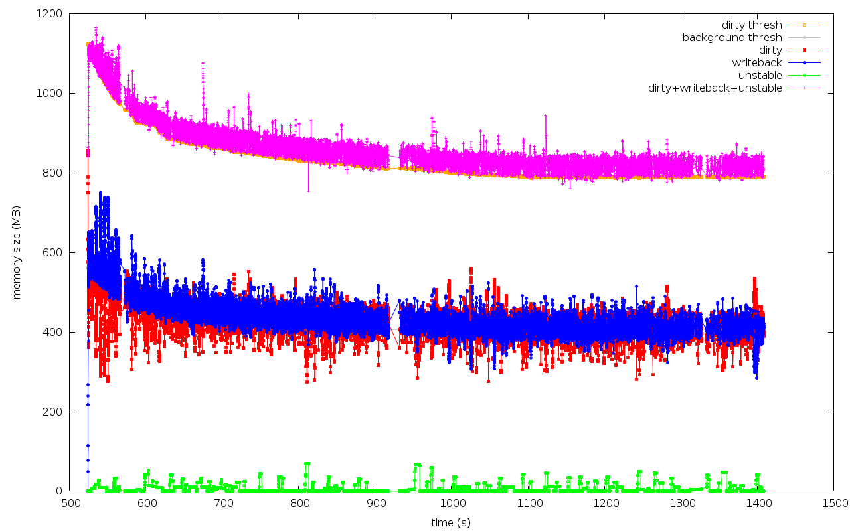Click the x-axis label 1500
850x531 pixels.
click(834, 503)
